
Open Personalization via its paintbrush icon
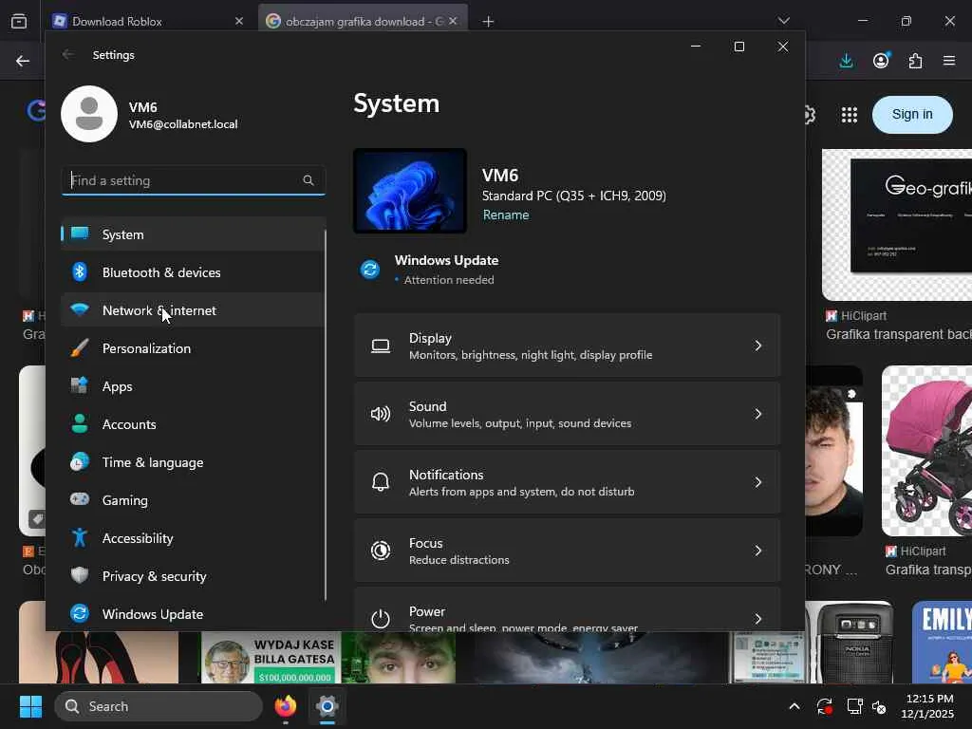80,348
